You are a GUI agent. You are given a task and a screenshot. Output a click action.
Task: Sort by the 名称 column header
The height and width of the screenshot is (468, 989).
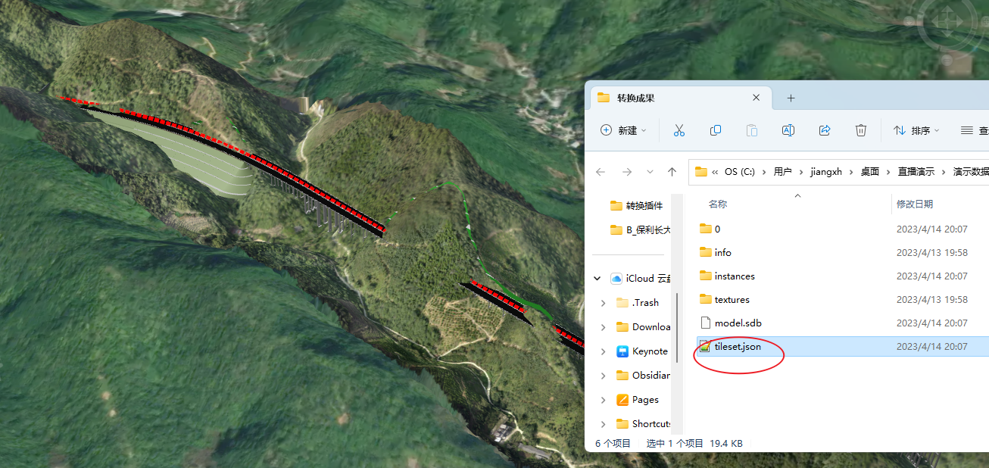(x=717, y=204)
